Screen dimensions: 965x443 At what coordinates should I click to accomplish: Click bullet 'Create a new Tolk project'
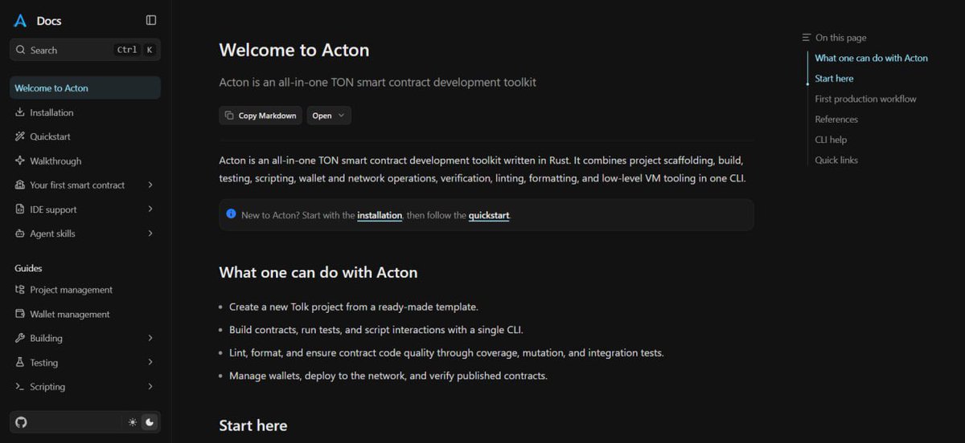[354, 307]
